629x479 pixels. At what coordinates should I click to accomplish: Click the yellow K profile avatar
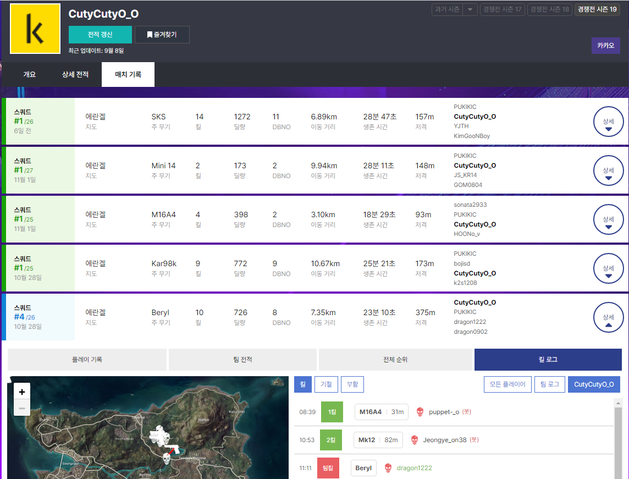pos(35,29)
